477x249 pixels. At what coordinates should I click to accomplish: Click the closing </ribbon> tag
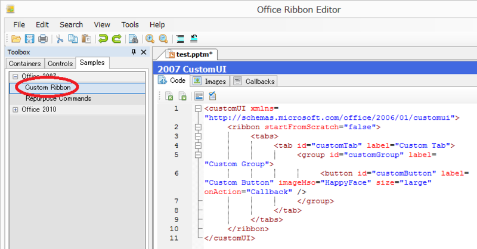(x=248, y=229)
